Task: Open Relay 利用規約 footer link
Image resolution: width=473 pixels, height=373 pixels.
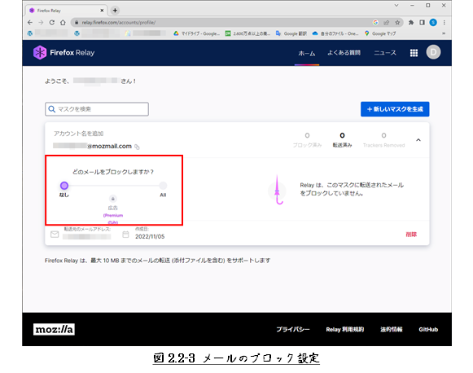Action: (345, 330)
